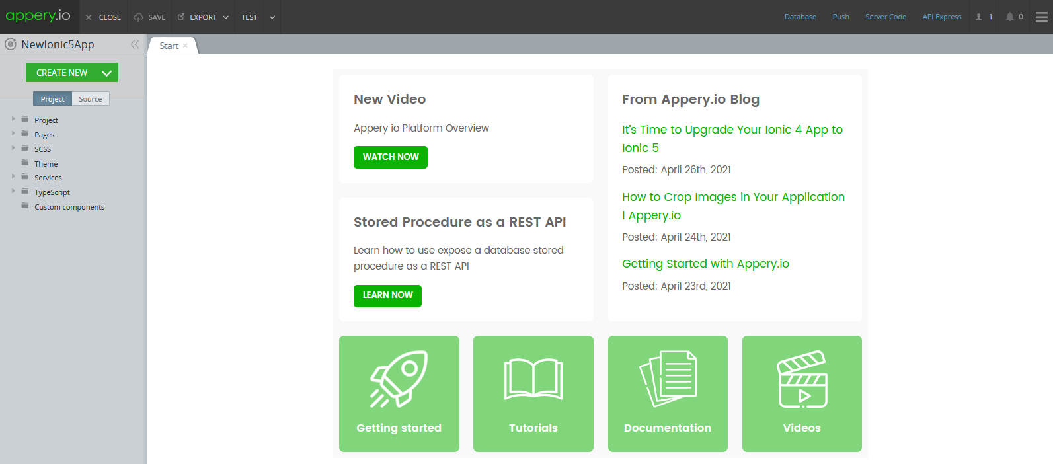1053x464 pixels.
Task: Open Getting Started with Appery.io post
Action: tap(705, 264)
